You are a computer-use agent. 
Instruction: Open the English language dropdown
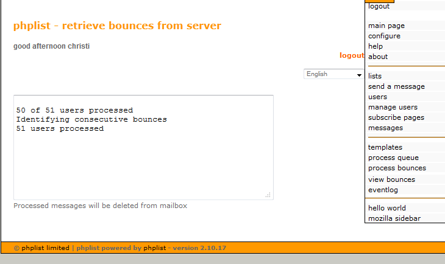tap(333, 74)
